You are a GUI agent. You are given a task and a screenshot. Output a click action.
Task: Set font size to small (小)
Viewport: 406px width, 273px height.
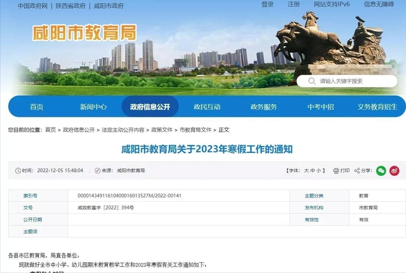[320, 171]
